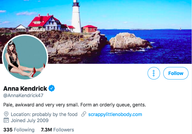192x134 pixels.
Task: Click the calendar icon beside Joined date
Action: pos(6,121)
